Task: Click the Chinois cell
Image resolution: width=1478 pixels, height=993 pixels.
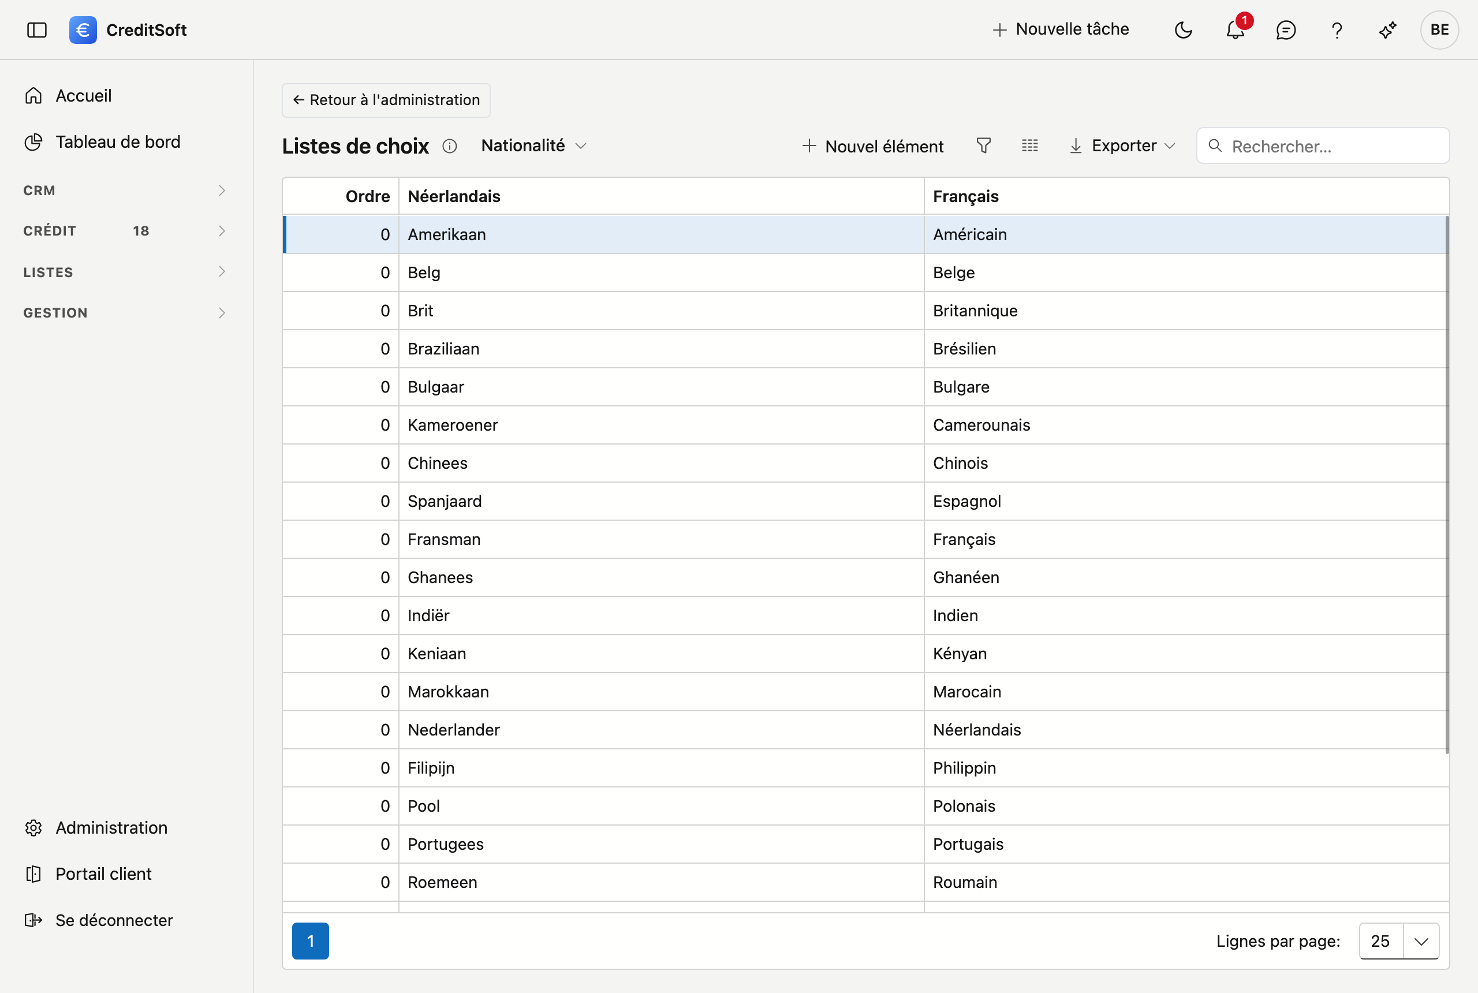Action: tap(1185, 463)
